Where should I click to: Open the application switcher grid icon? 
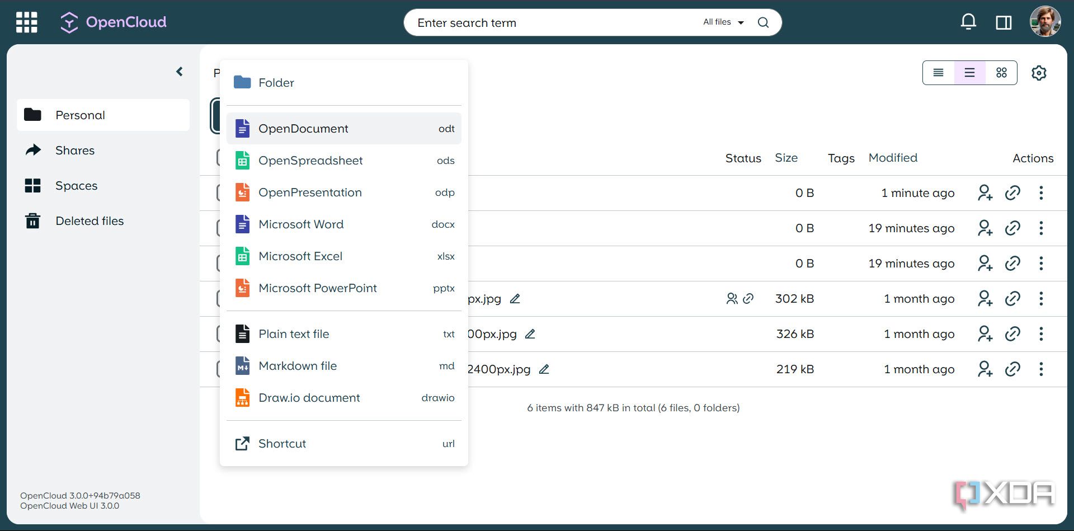coord(26,22)
